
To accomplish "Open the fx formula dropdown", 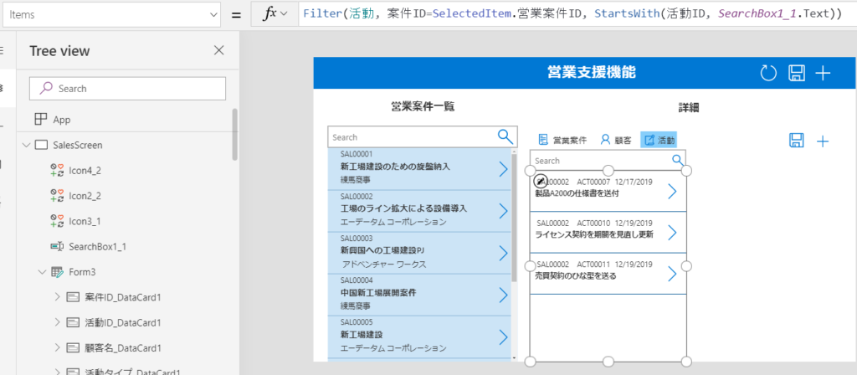I will point(284,15).
